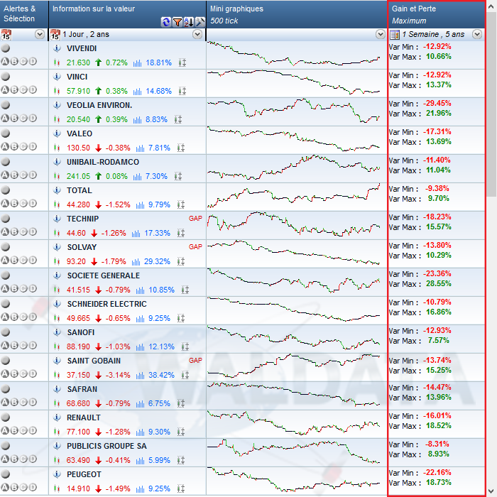Click volume bars icon in SOLVAY row

(x=136, y=262)
